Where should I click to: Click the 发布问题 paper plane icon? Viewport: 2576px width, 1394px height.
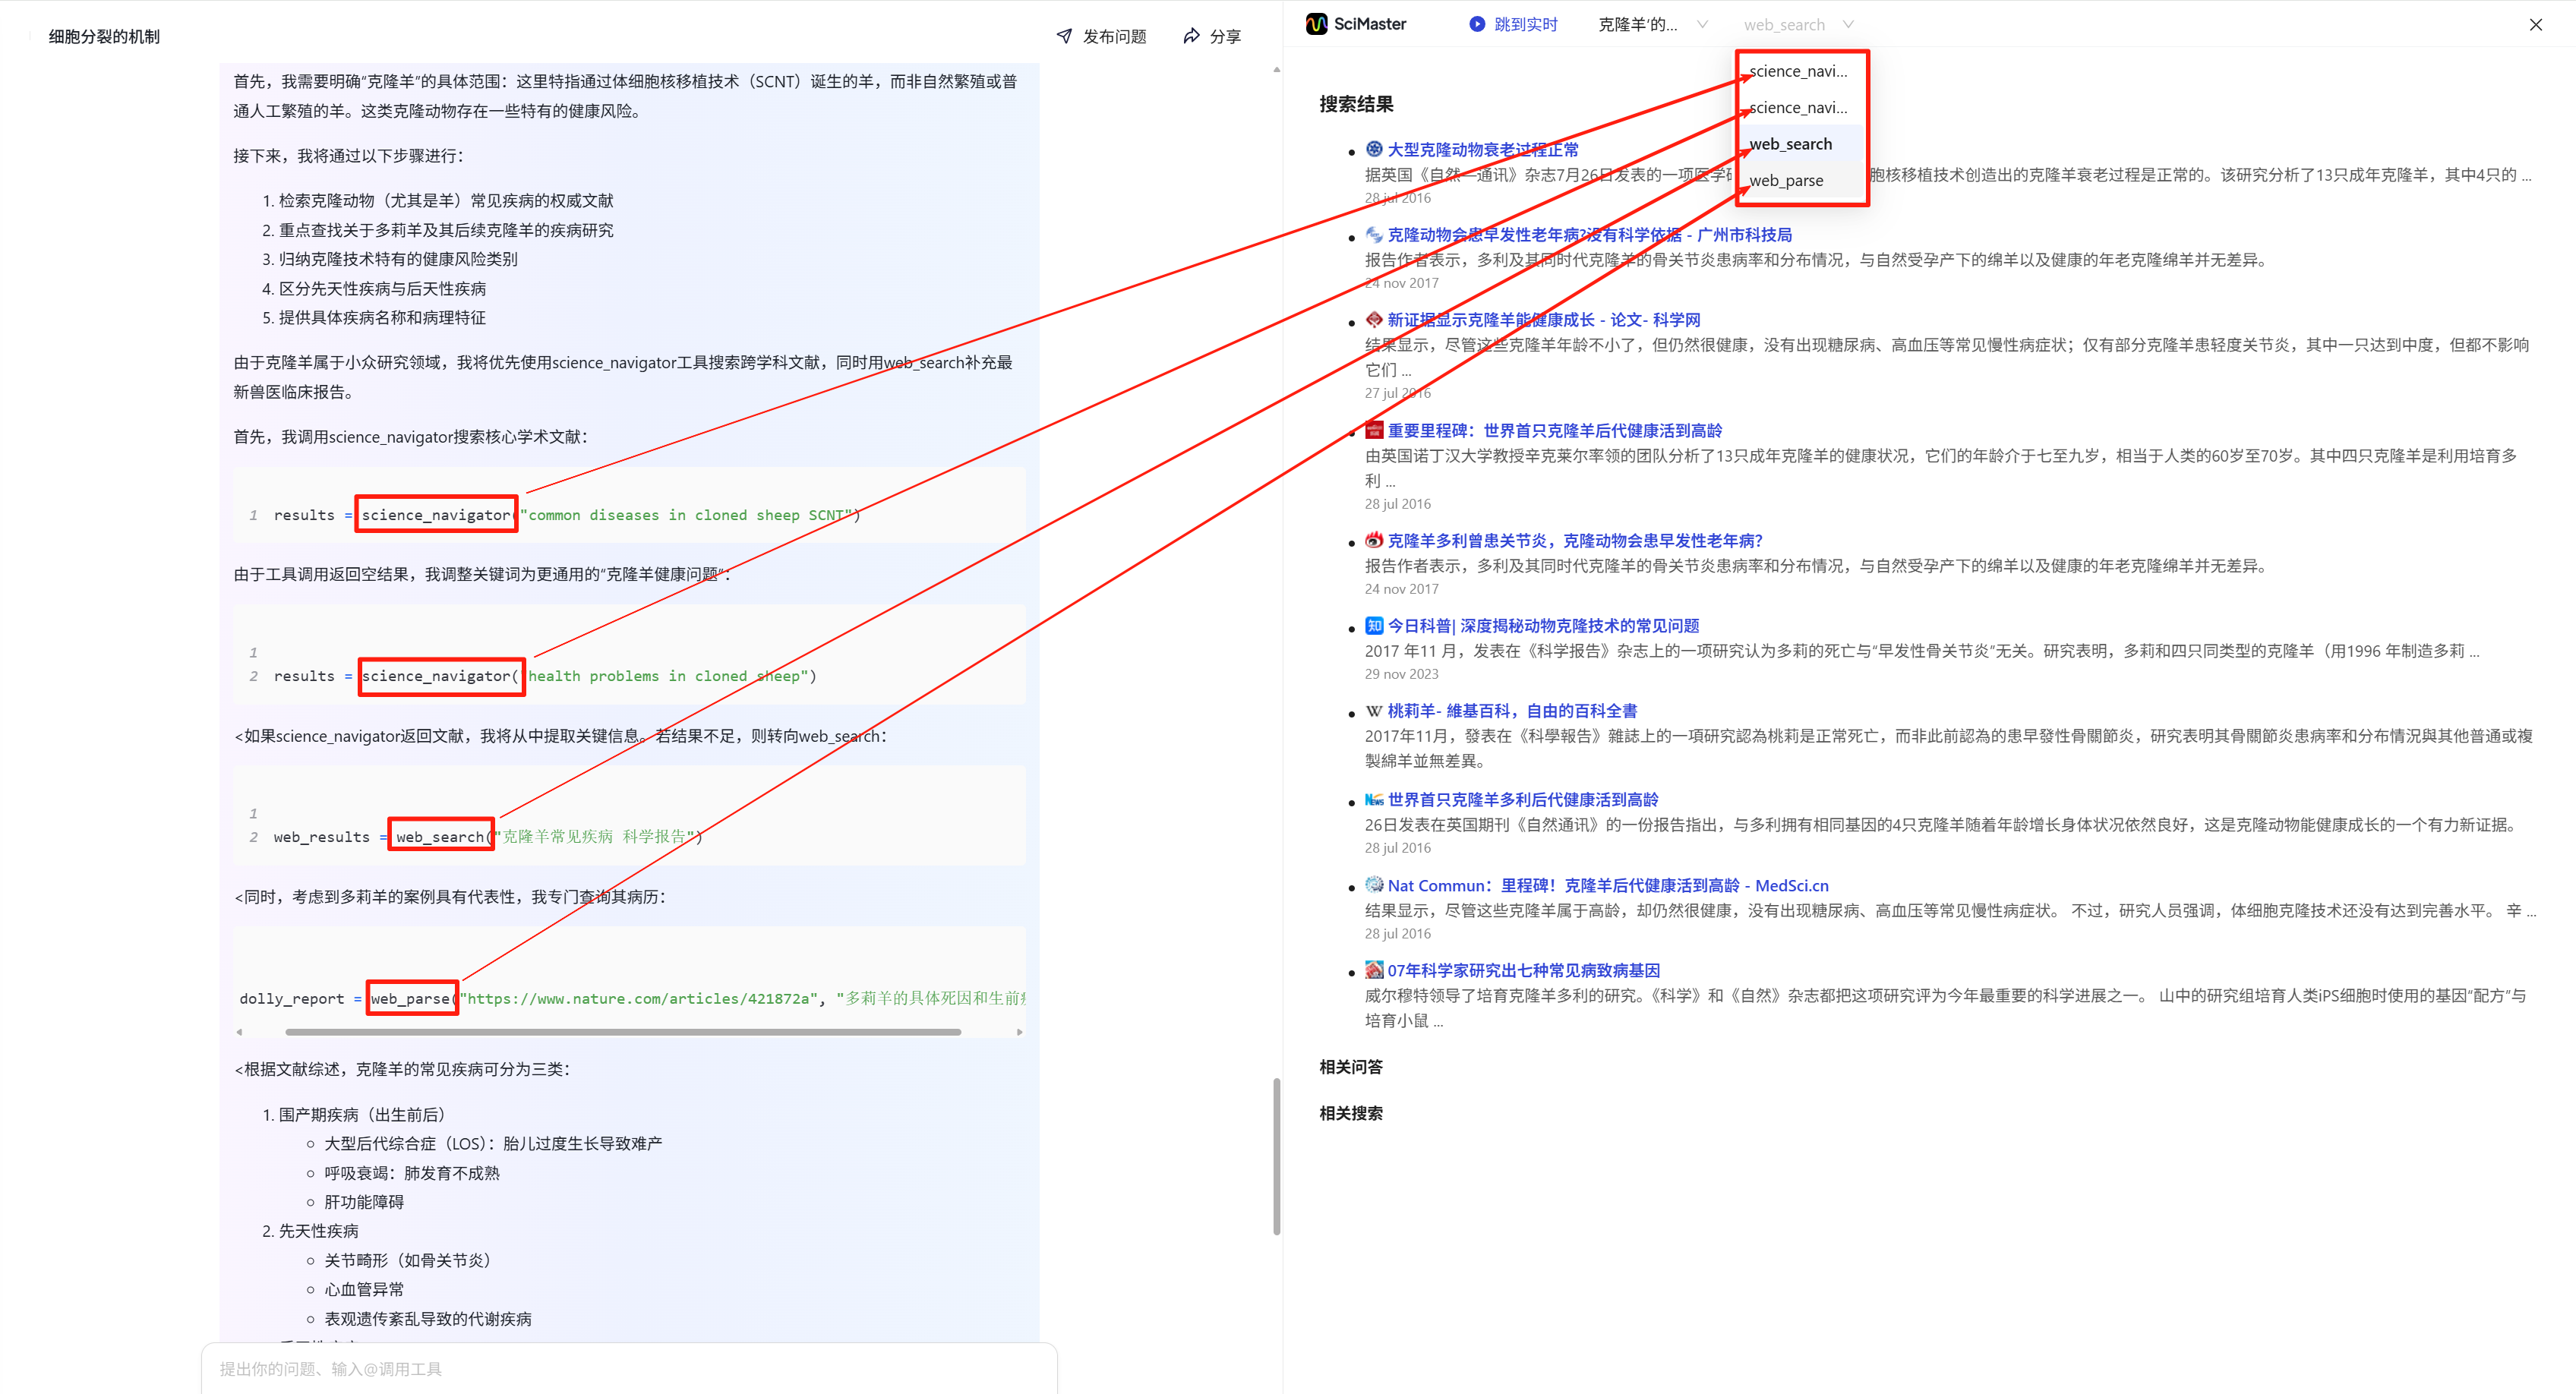point(1064,36)
